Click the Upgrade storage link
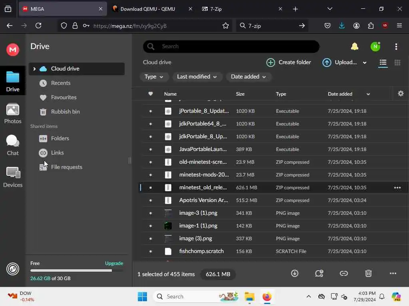Screen dimensions: 409x306 [114, 263]
